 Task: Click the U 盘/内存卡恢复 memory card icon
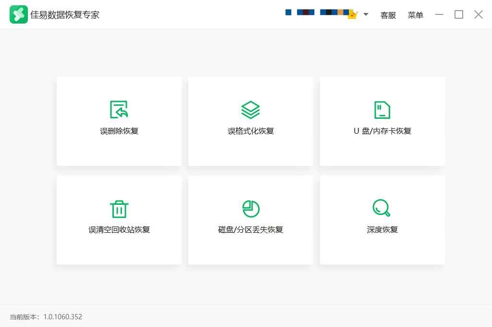click(382, 110)
